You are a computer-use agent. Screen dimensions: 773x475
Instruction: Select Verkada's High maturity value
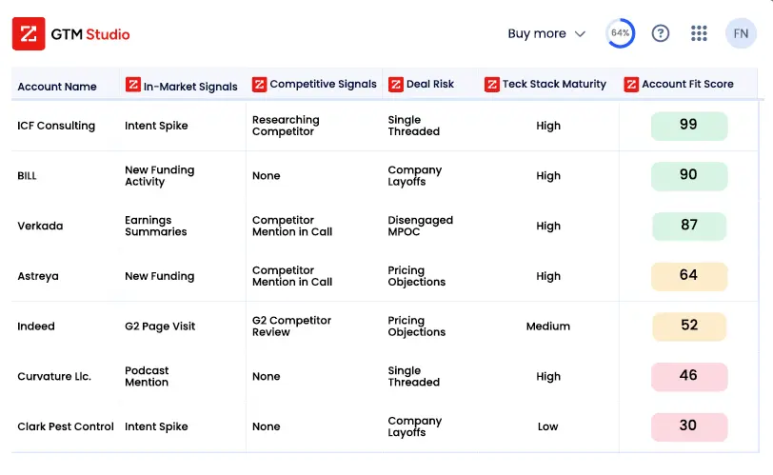[548, 227]
